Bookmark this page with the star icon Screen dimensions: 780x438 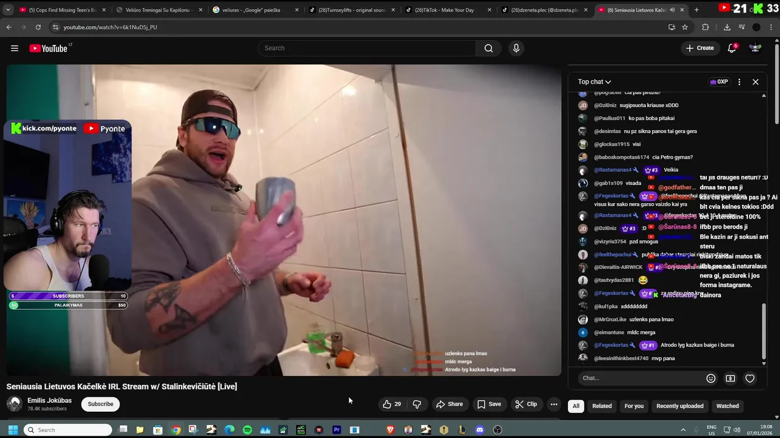685,27
